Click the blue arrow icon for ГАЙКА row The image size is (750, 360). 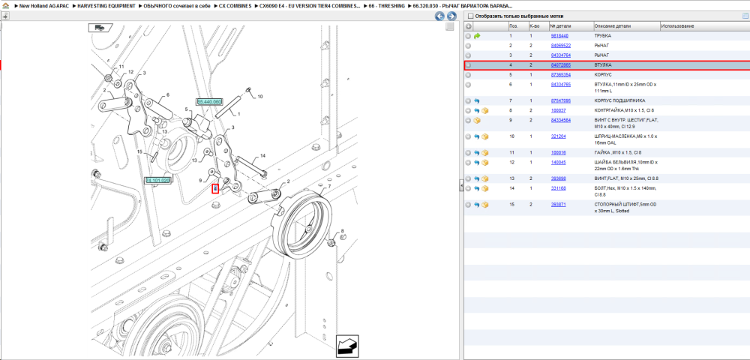[x=477, y=153]
